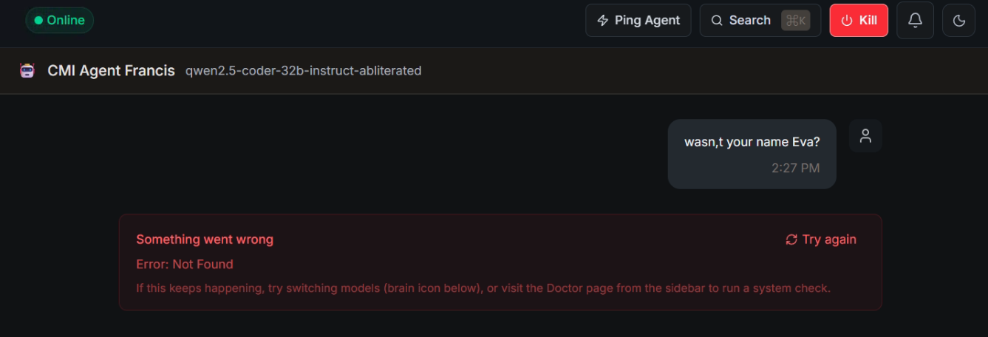Click the "Something went wrong" error heading
Viewport: 988px width, 337px height.
pyautogui.click(x=205, y=239)
